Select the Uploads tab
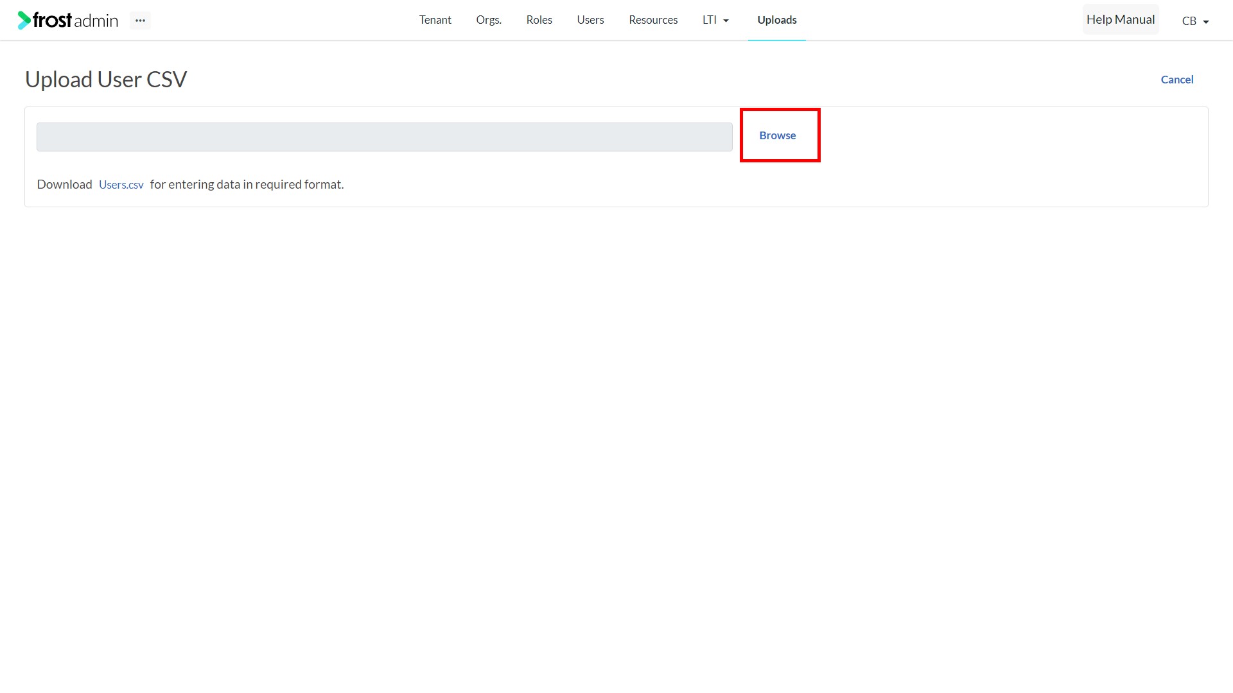Image resolution: width=1233 pixels, height=693 pixels. pos(777,20)
